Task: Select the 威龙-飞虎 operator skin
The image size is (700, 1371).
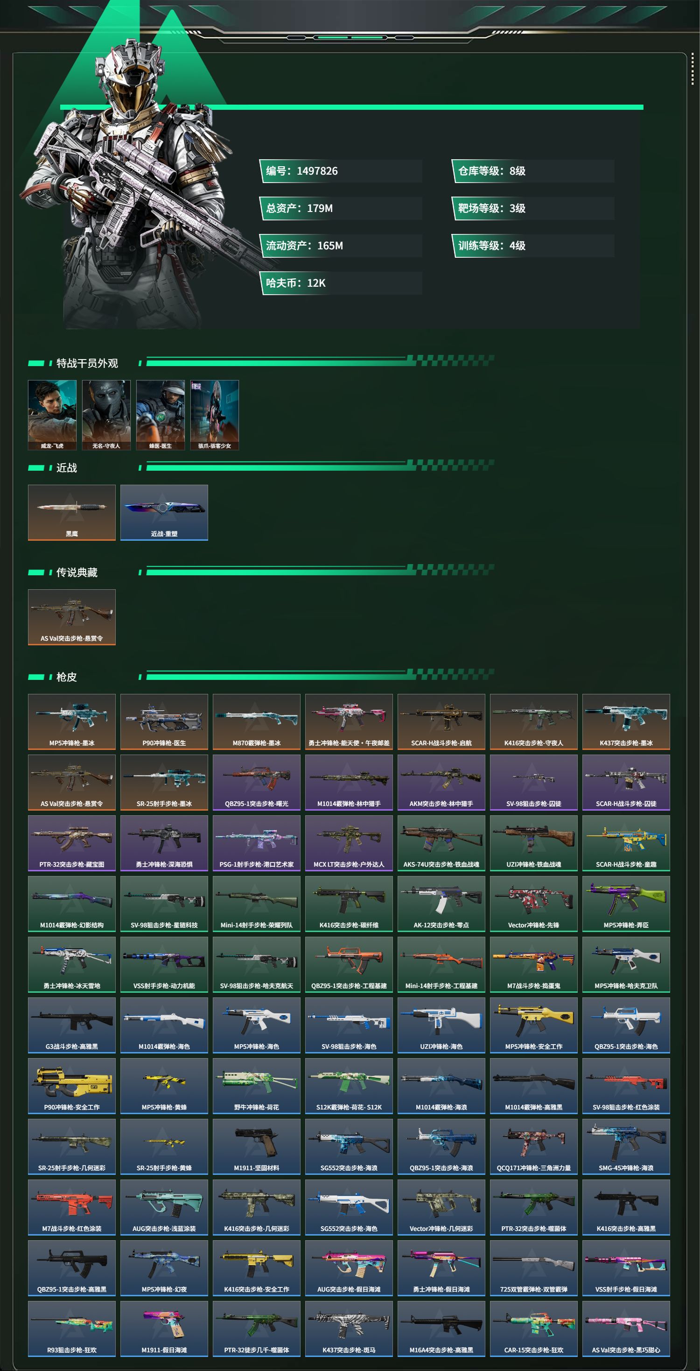Action: pos(52,415)
